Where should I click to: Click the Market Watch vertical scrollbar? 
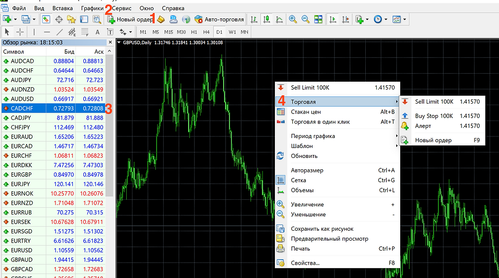tap(109, 126)
